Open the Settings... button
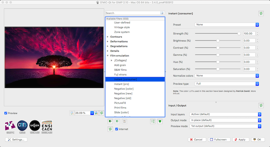270x147 pixels. point(16,140)
